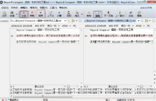Reload files with the 重载 icon
This screenshot has width=156, height=101.
[x=139, y=14]
